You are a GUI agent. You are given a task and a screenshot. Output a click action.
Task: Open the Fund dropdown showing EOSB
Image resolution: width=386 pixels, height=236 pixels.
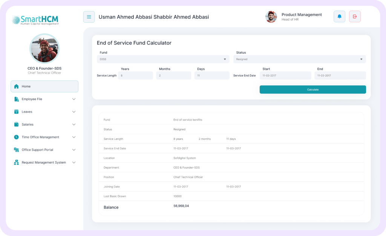point(163,59)
